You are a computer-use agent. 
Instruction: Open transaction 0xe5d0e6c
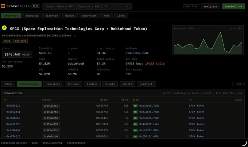[13, 118]
